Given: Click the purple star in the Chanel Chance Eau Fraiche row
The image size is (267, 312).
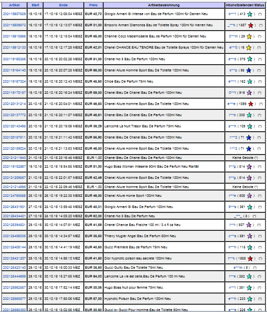Looking at the screenshot, I should pos(249,225).
